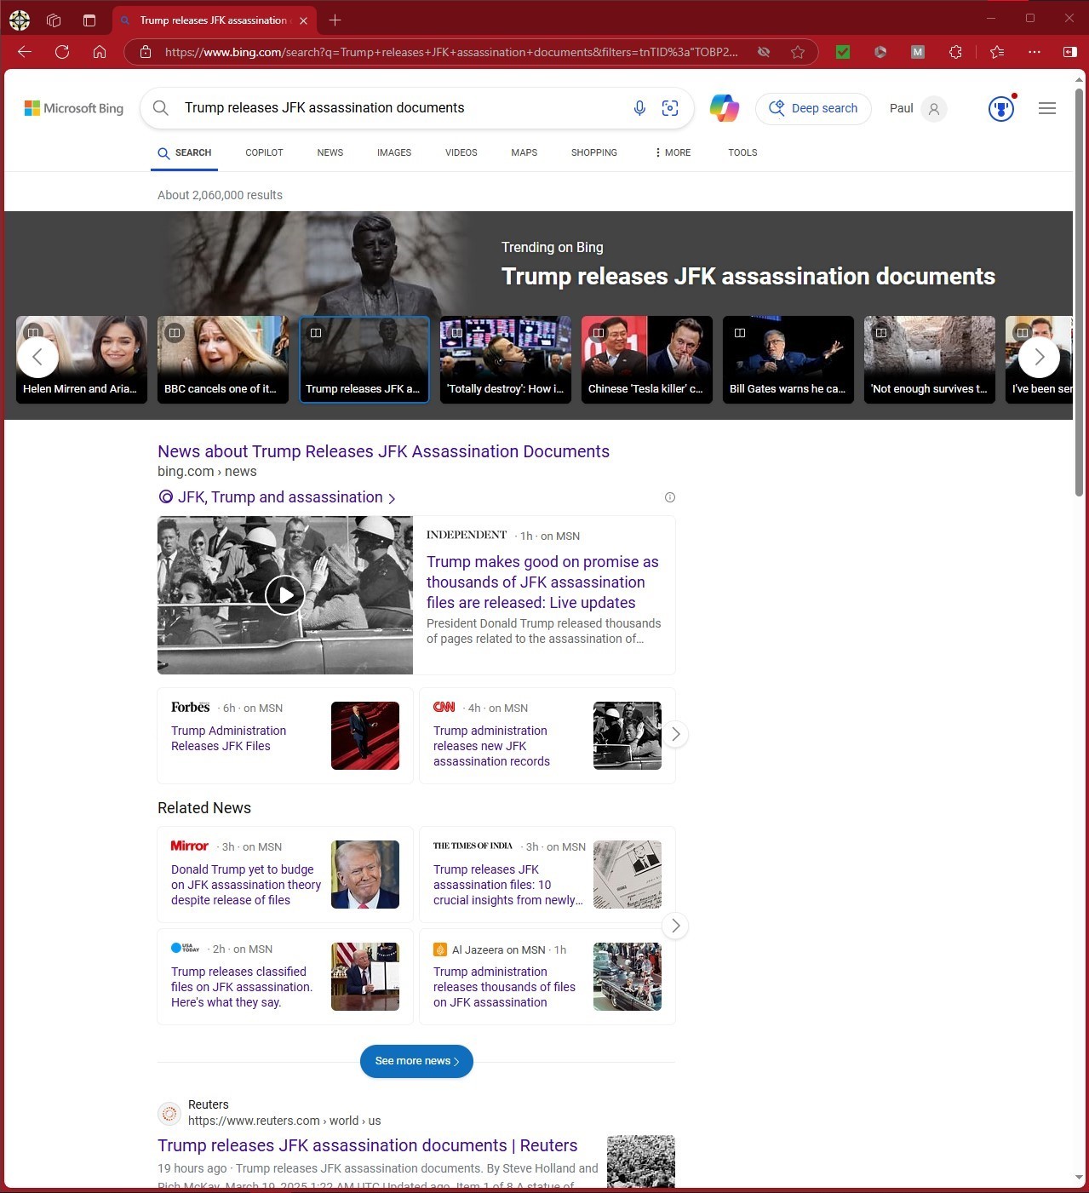Click the search magnifier icon in the box
Viewport: 1089px width, 1193px height.
click(x=160, y=108)
